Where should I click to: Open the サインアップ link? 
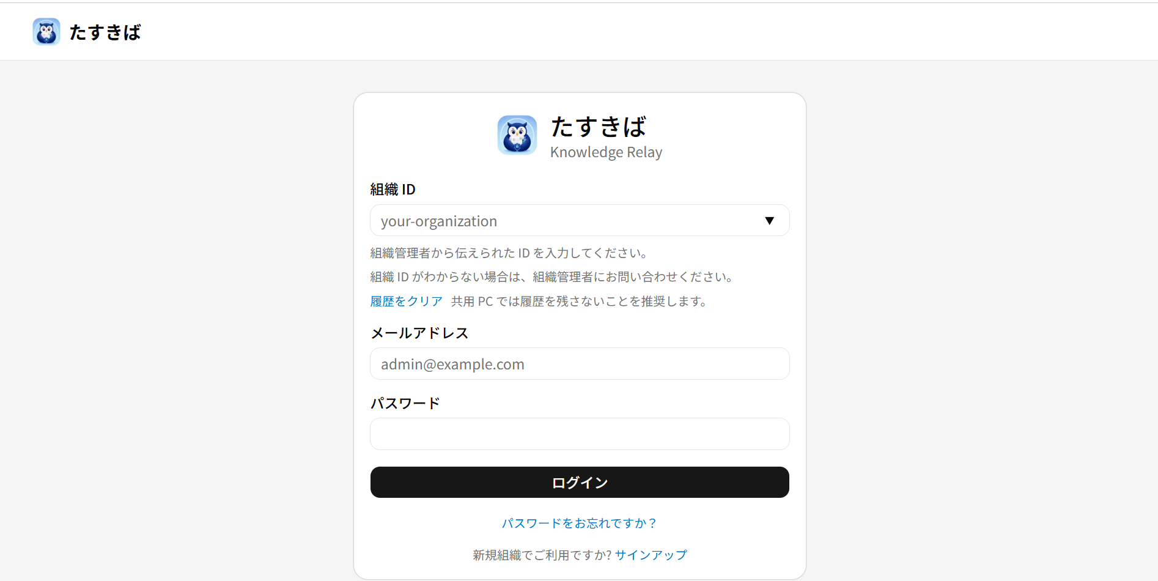point(651,555)
